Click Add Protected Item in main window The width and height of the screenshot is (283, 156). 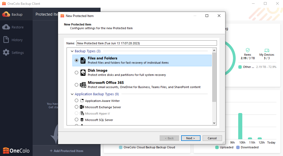66,151
